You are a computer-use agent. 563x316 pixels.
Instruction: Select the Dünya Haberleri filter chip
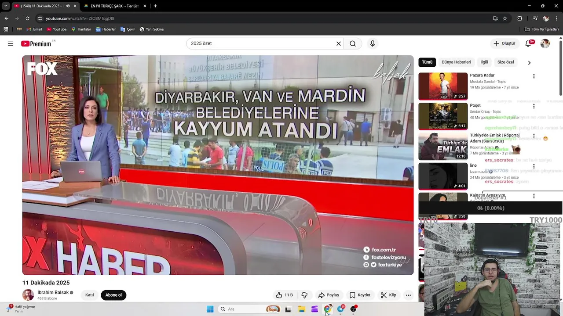(456, 62)
